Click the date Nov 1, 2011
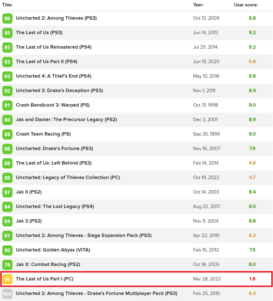 pos(204,91)
